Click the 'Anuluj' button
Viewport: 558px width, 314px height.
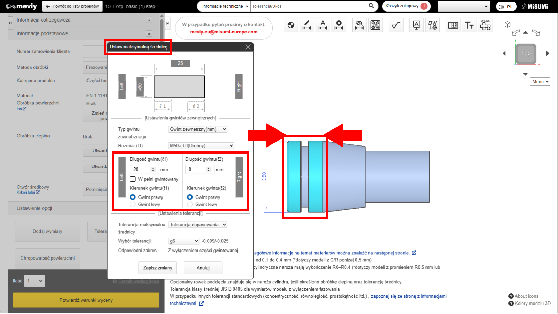(x=203, y=268)
